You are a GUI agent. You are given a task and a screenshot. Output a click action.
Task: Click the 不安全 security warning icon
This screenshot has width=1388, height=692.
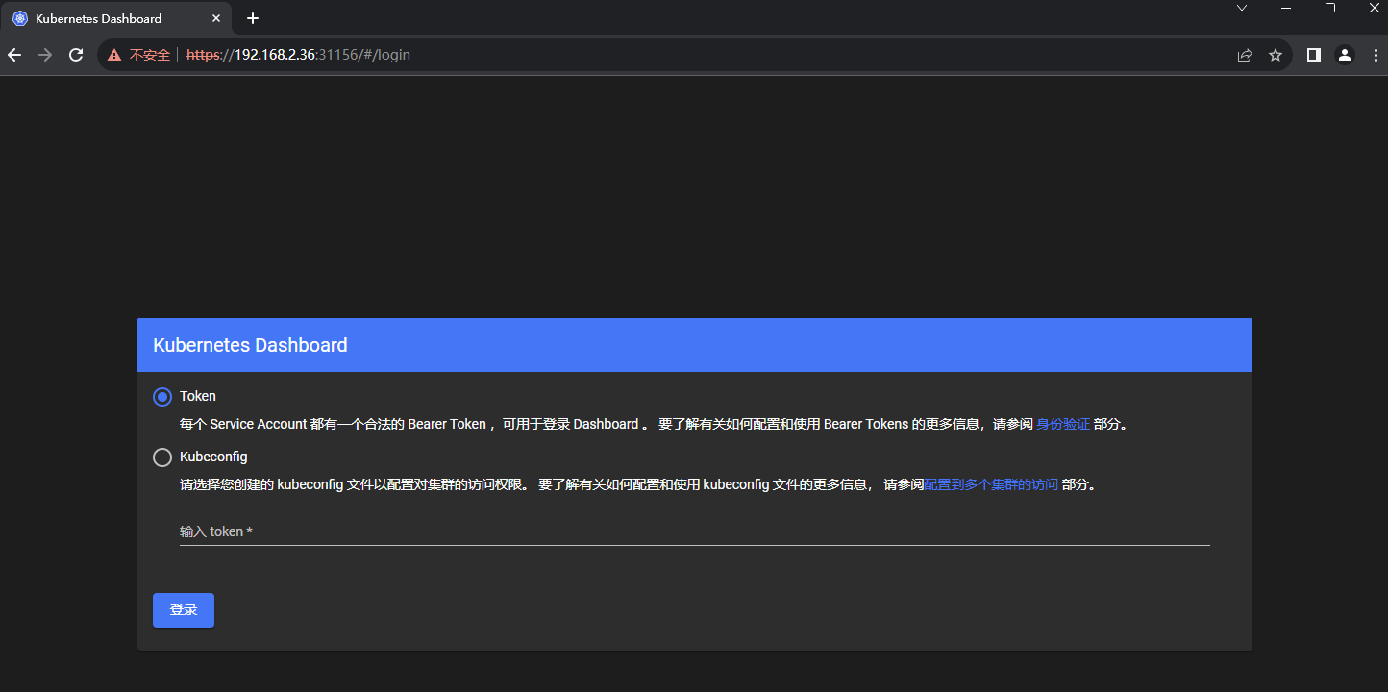click(x=114, y=55)
